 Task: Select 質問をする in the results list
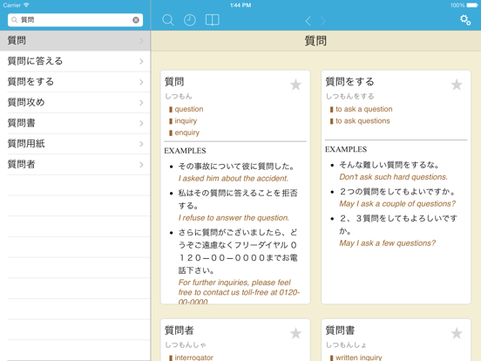click(75, 82)
